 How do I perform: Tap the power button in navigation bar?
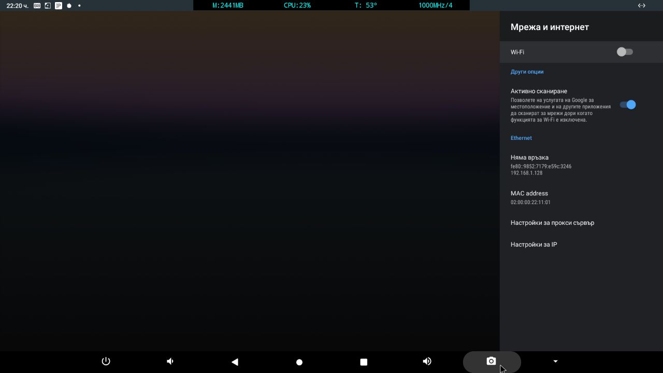[106, 361]
